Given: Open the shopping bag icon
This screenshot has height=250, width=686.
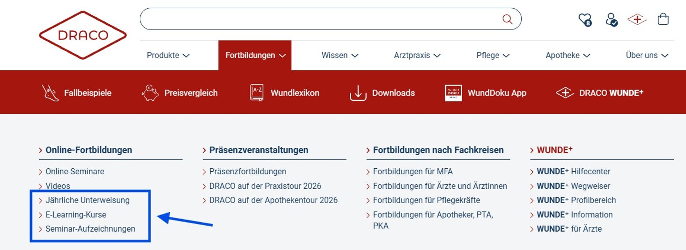Looking at the screenshot, I should [663, 19].
